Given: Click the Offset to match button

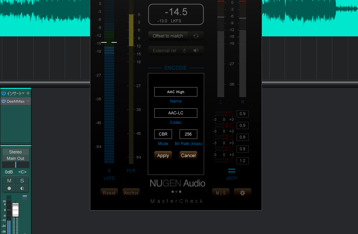Looking at the screenshot, I should coord(168,36).
